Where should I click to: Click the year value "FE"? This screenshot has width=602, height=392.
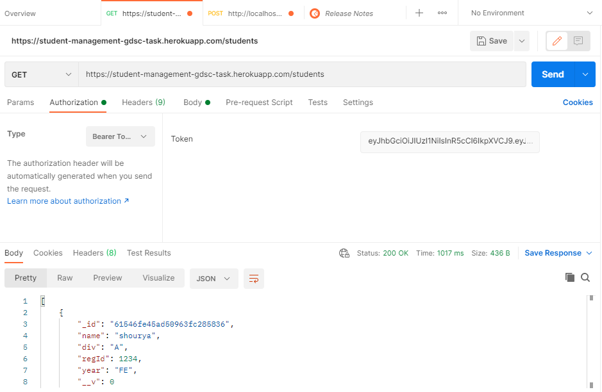(x=123, y=370)
